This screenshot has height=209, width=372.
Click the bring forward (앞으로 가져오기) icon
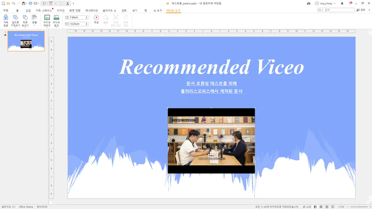pos(15,17)
